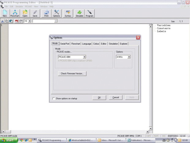Screen dimensions: 190x143
Task: Open the Options toolbar icon
Action: [x=56, y=13]
